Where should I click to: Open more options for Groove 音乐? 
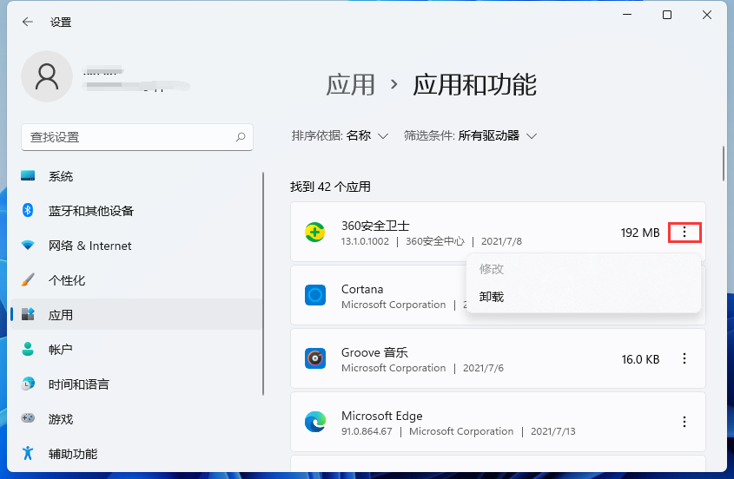coord(684,358)
